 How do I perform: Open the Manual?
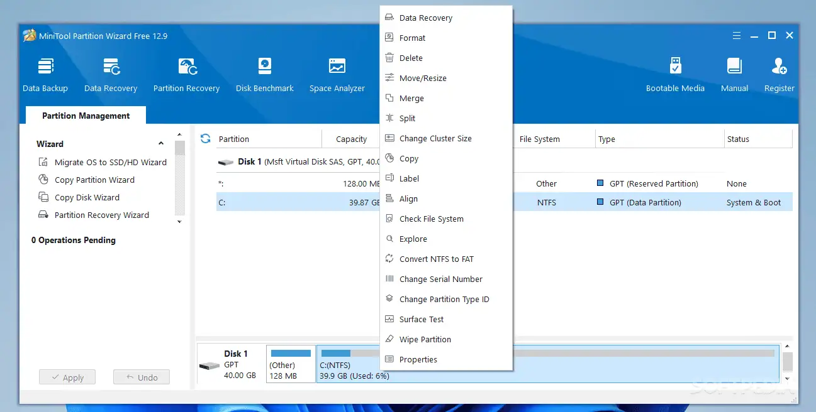pyautogui.click(x=734, y=75)
